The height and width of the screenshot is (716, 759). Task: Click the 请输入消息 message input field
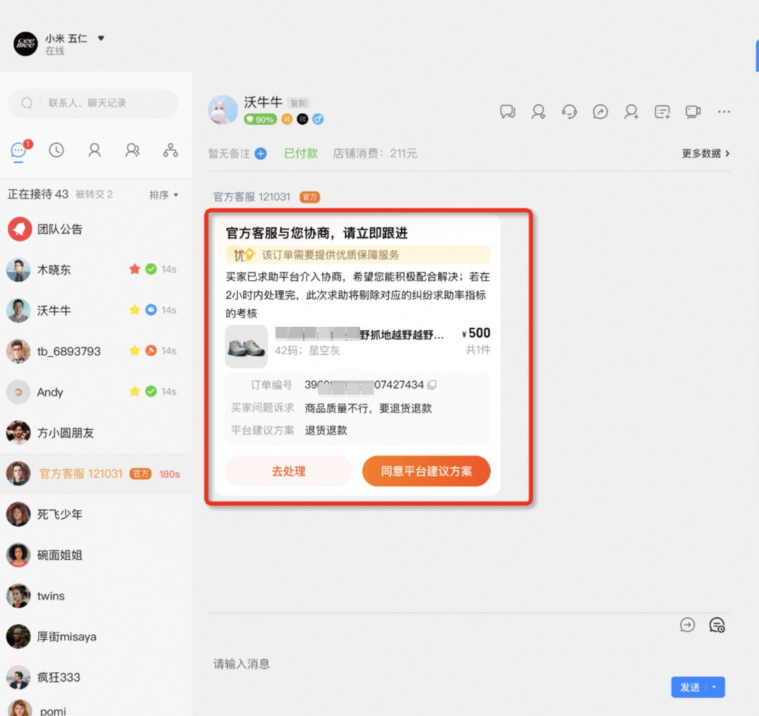(x=424, y=664)
